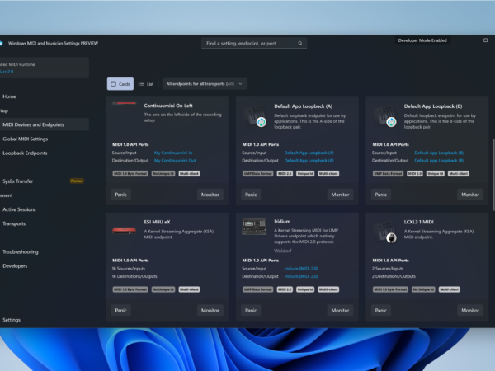Open Loopback (B) Source/Input port link
The width and height of the screenshot is (495, 371).
[439, 153]
